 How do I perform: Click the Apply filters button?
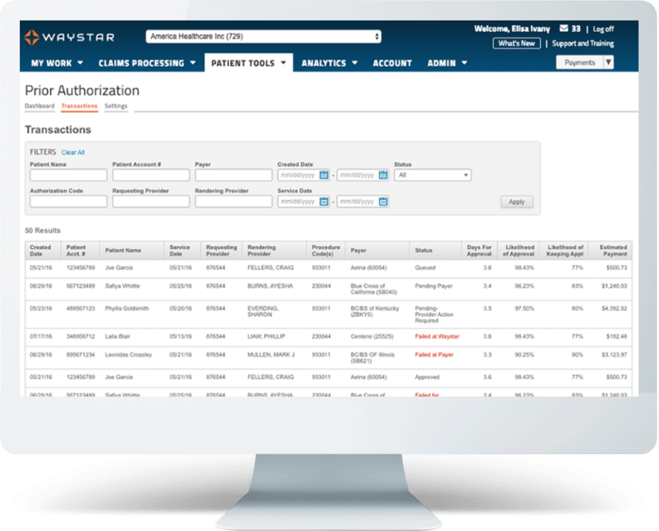coord(517,202)
